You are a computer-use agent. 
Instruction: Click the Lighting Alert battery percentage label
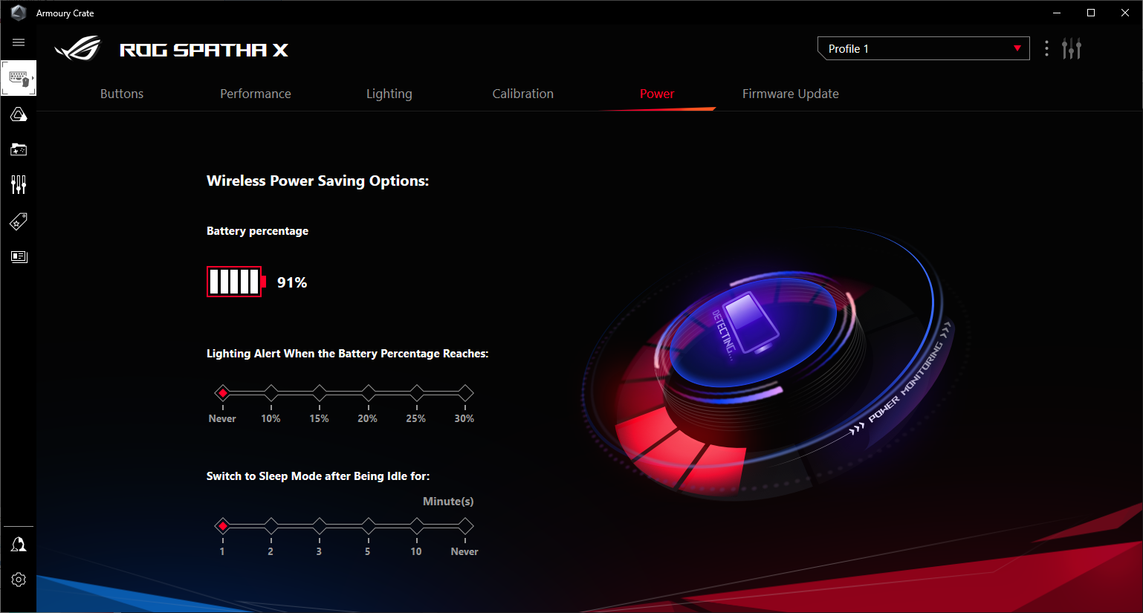348,354
